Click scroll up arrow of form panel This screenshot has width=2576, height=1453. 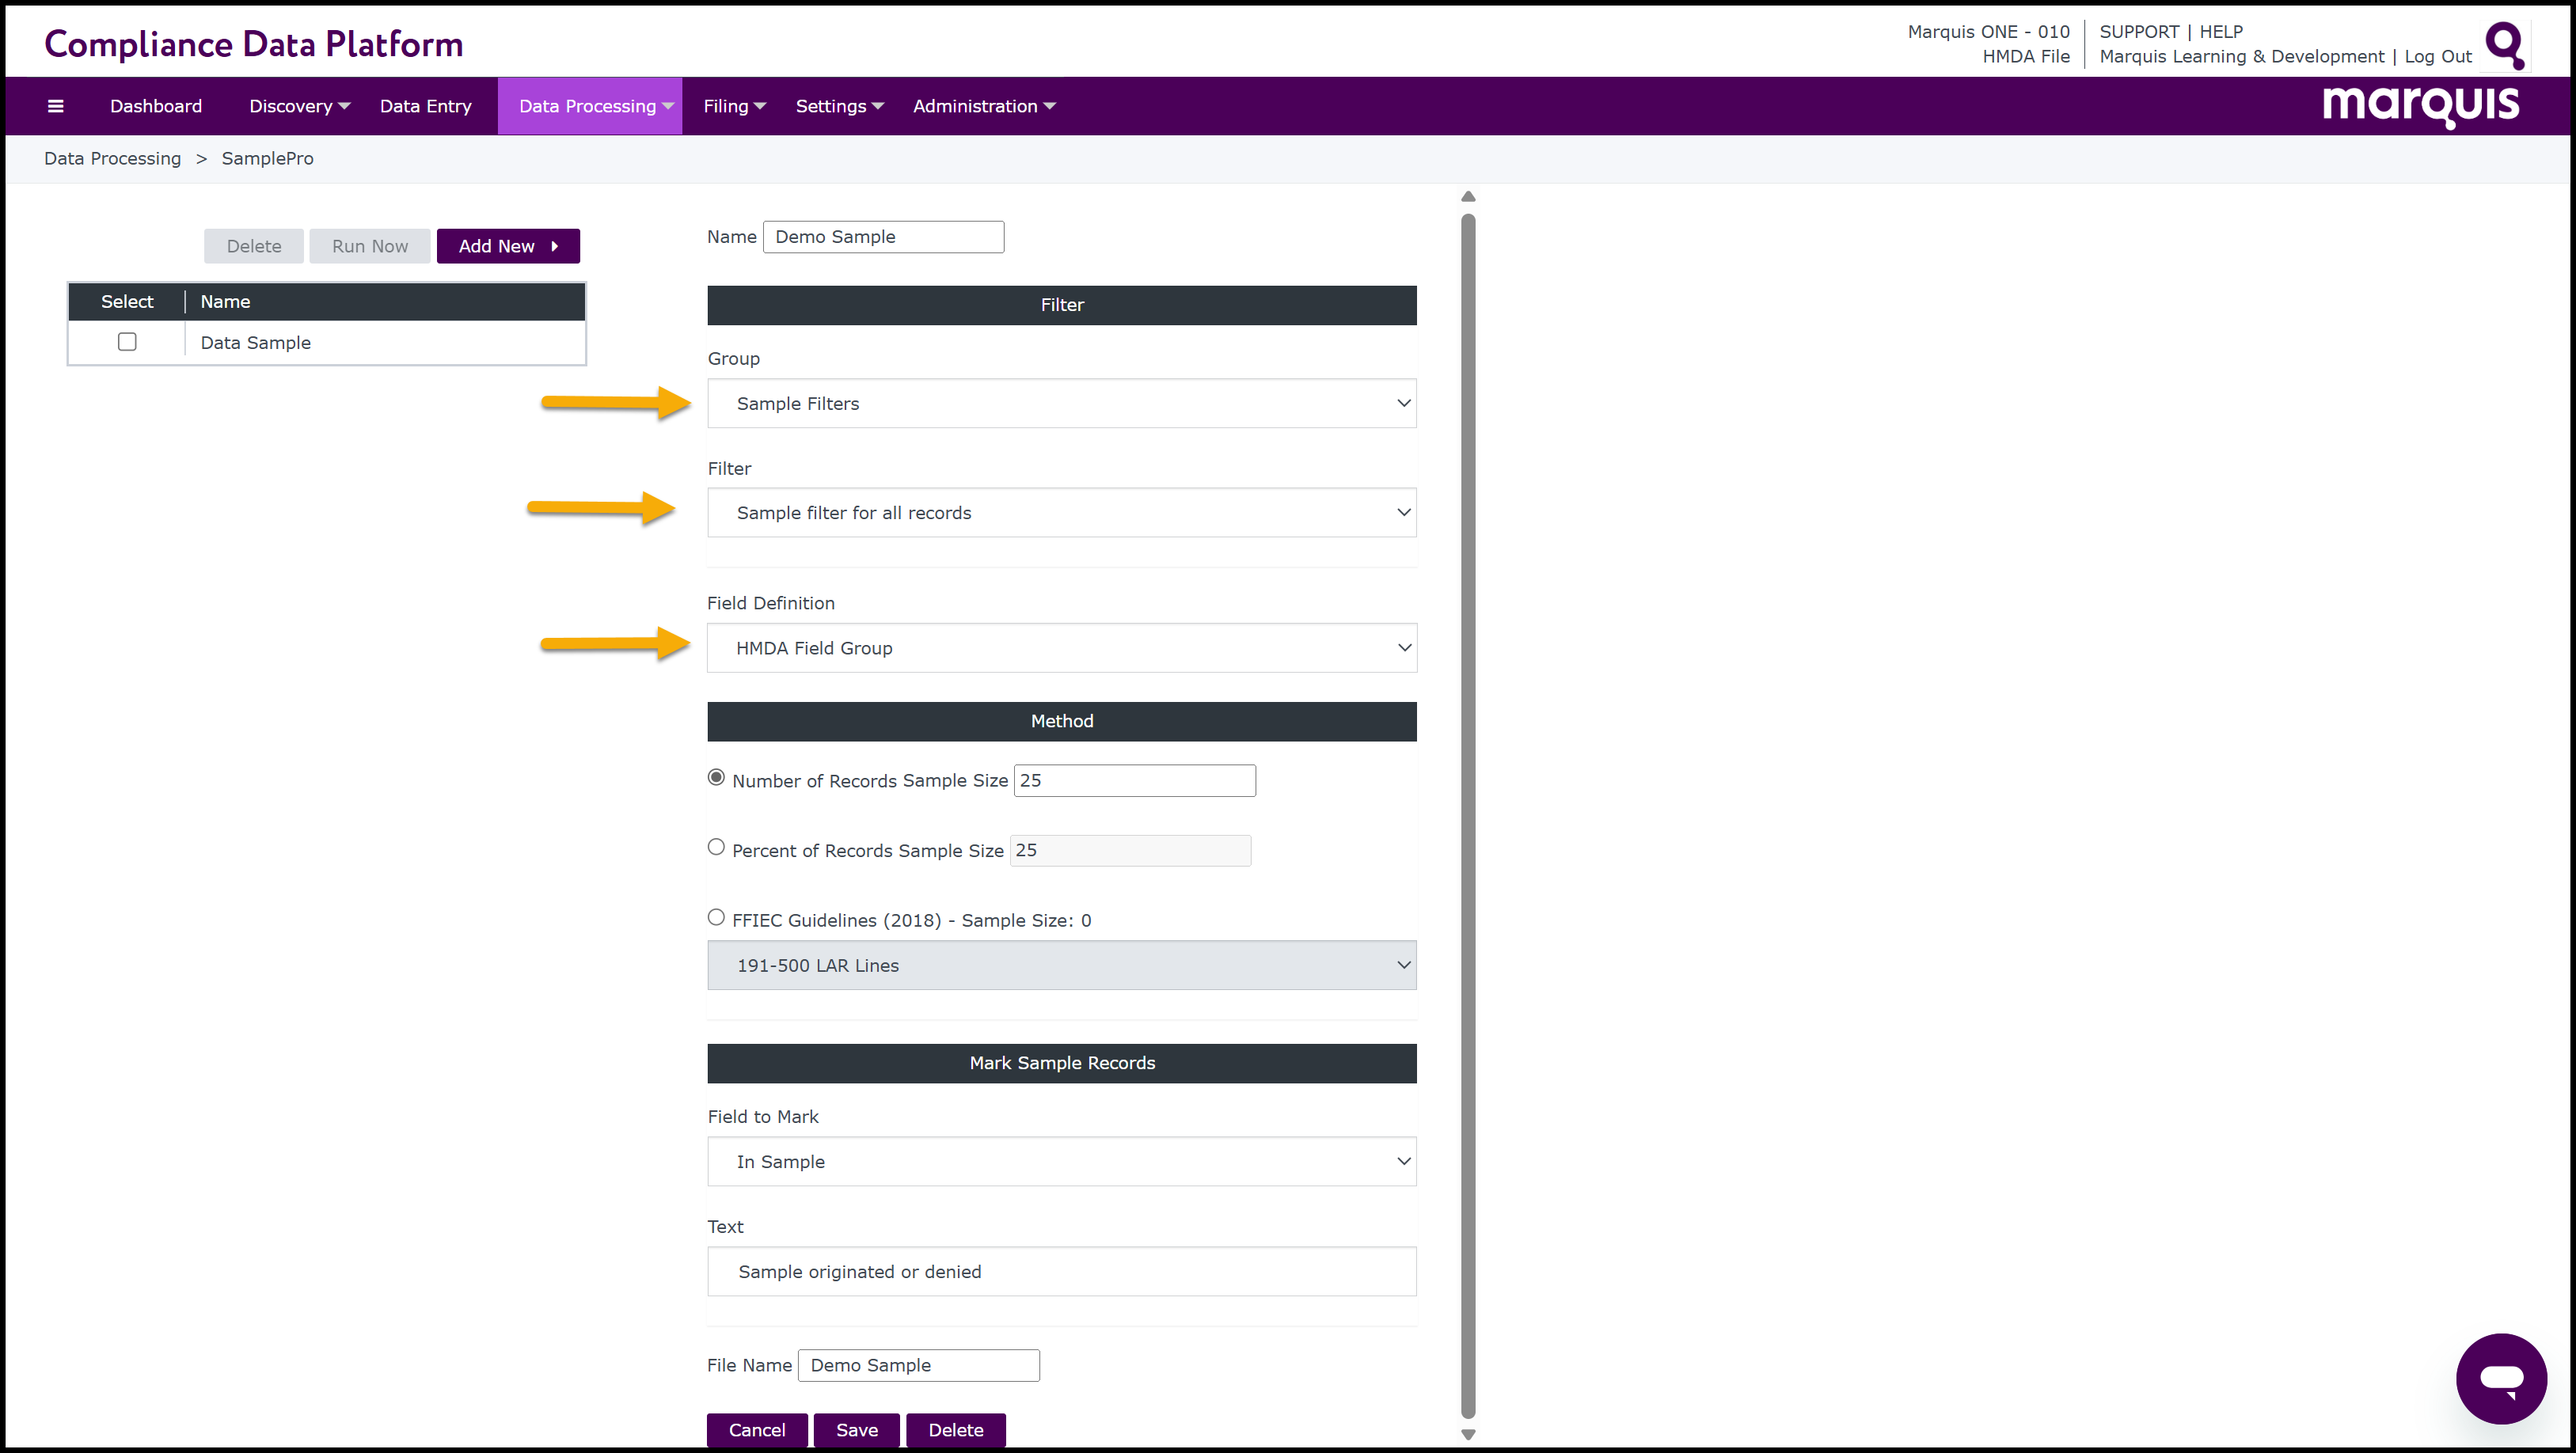coord(1468,197)
